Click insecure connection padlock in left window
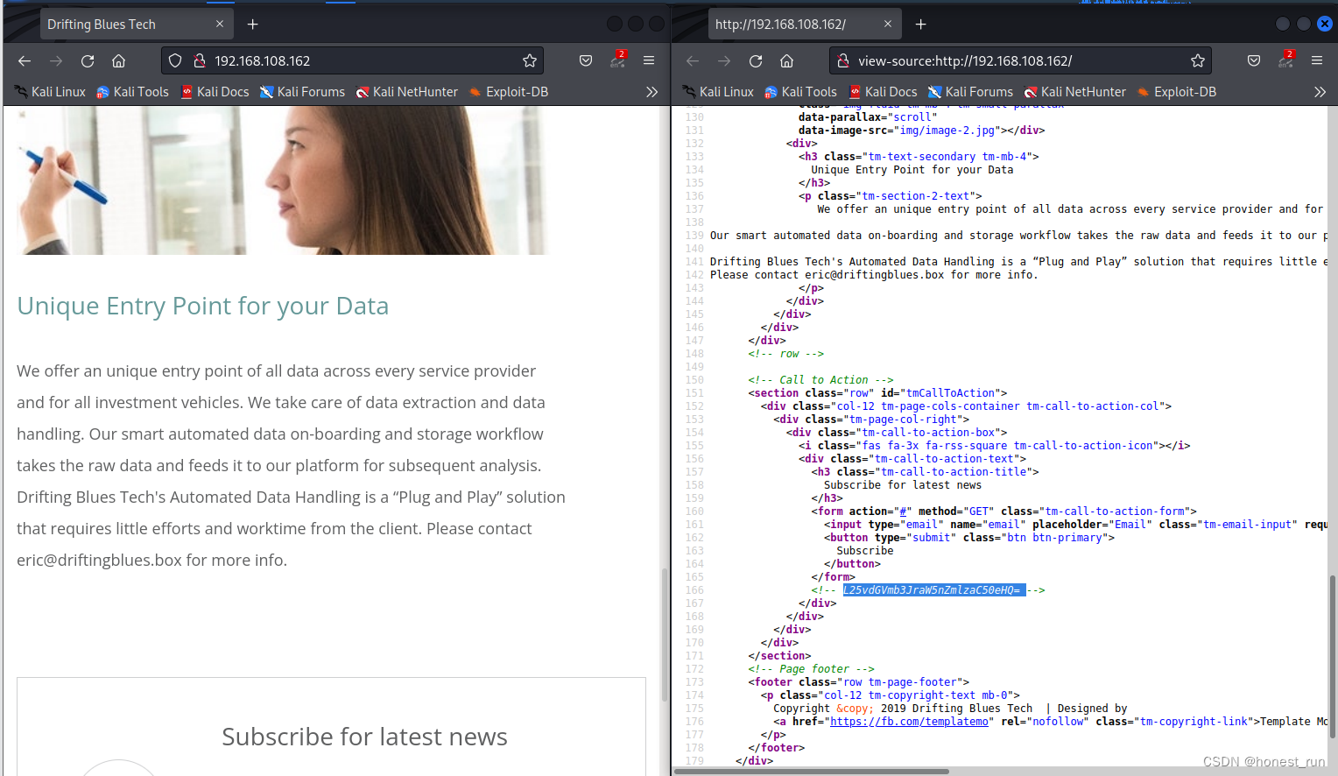Image resolution: width=1338 pixels, height=776 pixels. pos(200,60)
